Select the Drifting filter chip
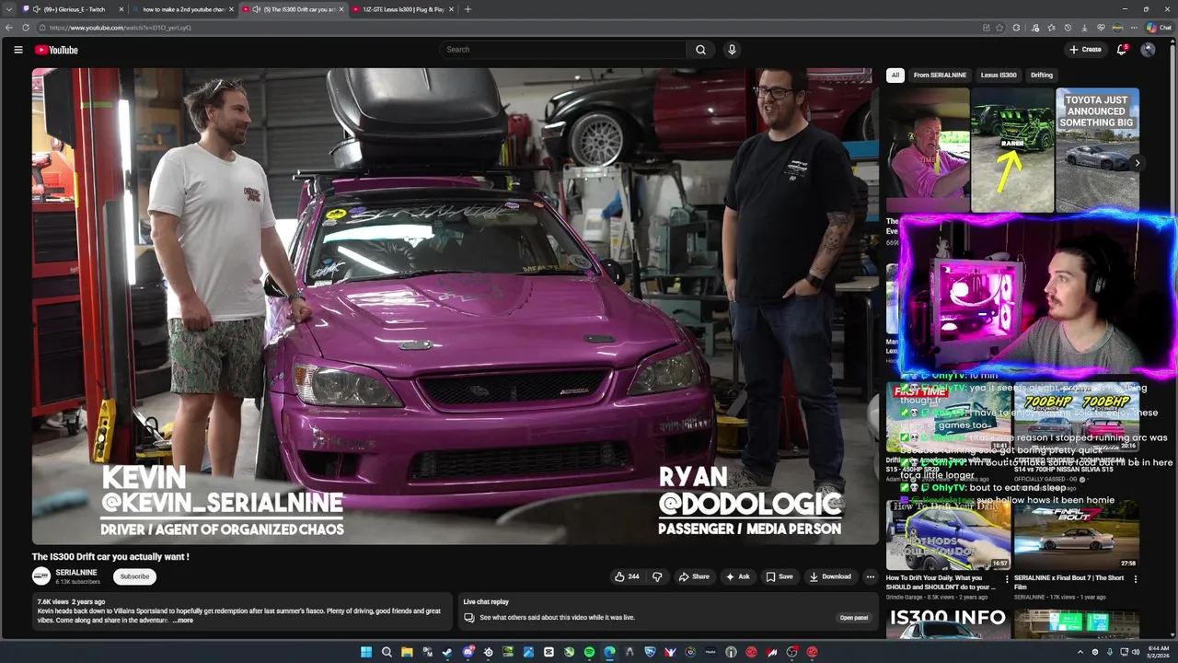Screen dimensions: 1178x663 pos(1042,75)
